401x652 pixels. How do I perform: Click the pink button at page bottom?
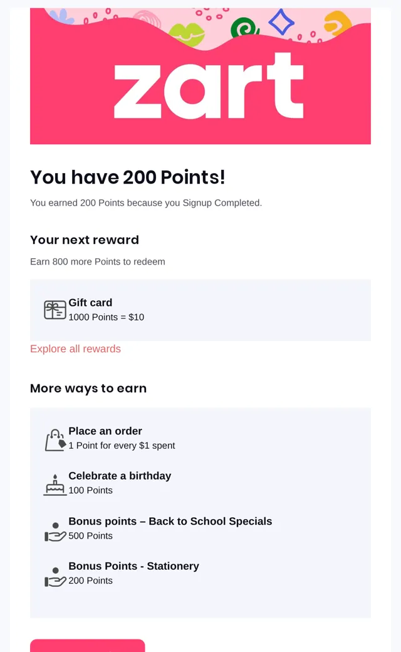click(87, 646)
